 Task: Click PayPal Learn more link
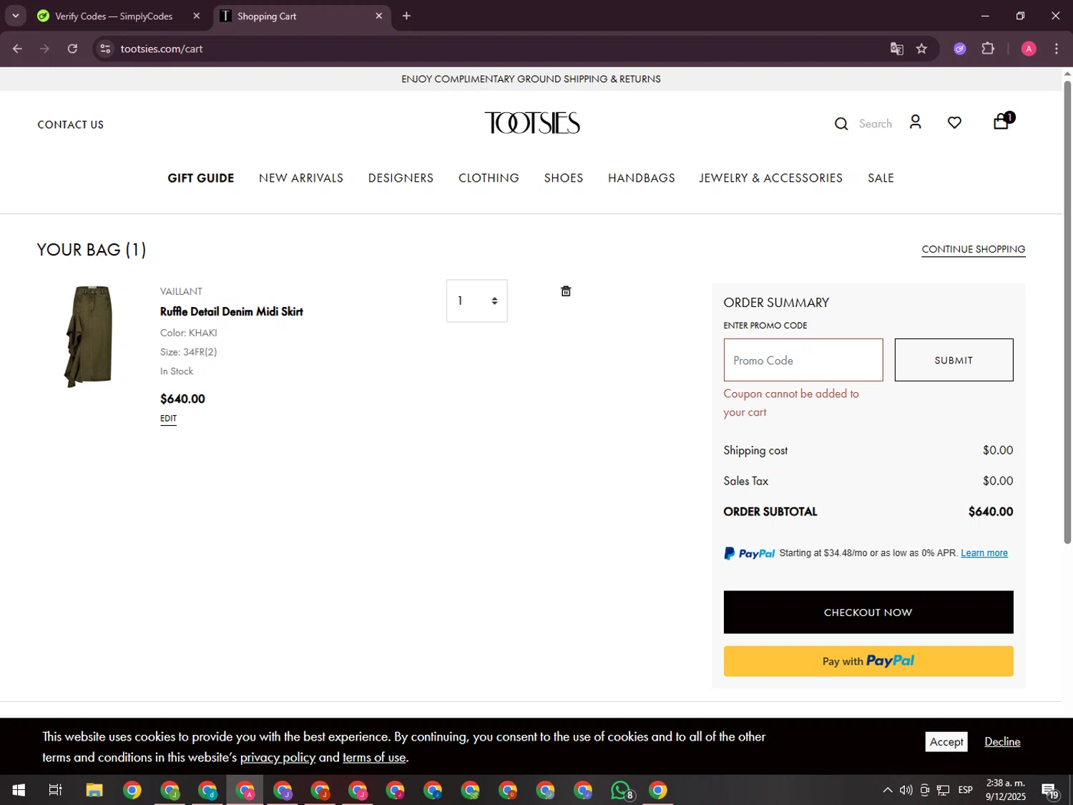[x=984, y=553]
